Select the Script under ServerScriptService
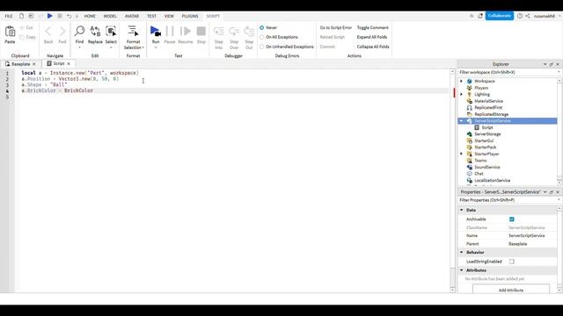This screenshot has width=563, height=316. (486, 127)
